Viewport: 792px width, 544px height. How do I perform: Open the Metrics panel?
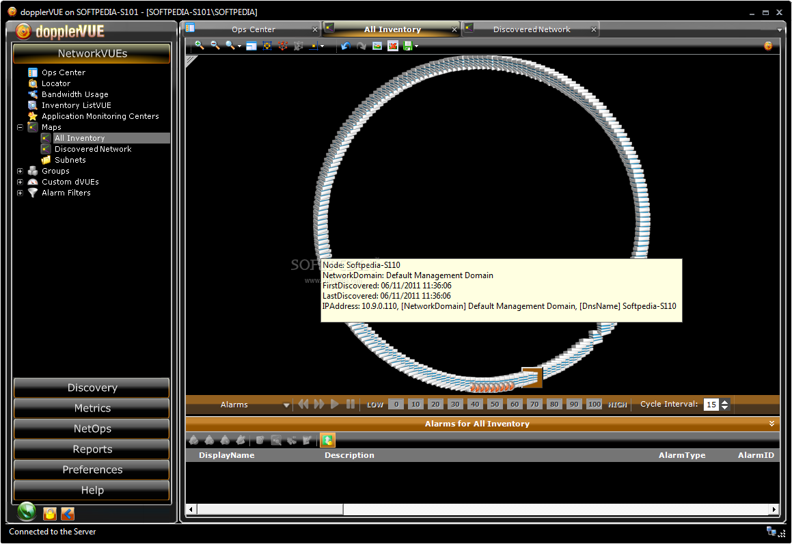tap(92, 408)
